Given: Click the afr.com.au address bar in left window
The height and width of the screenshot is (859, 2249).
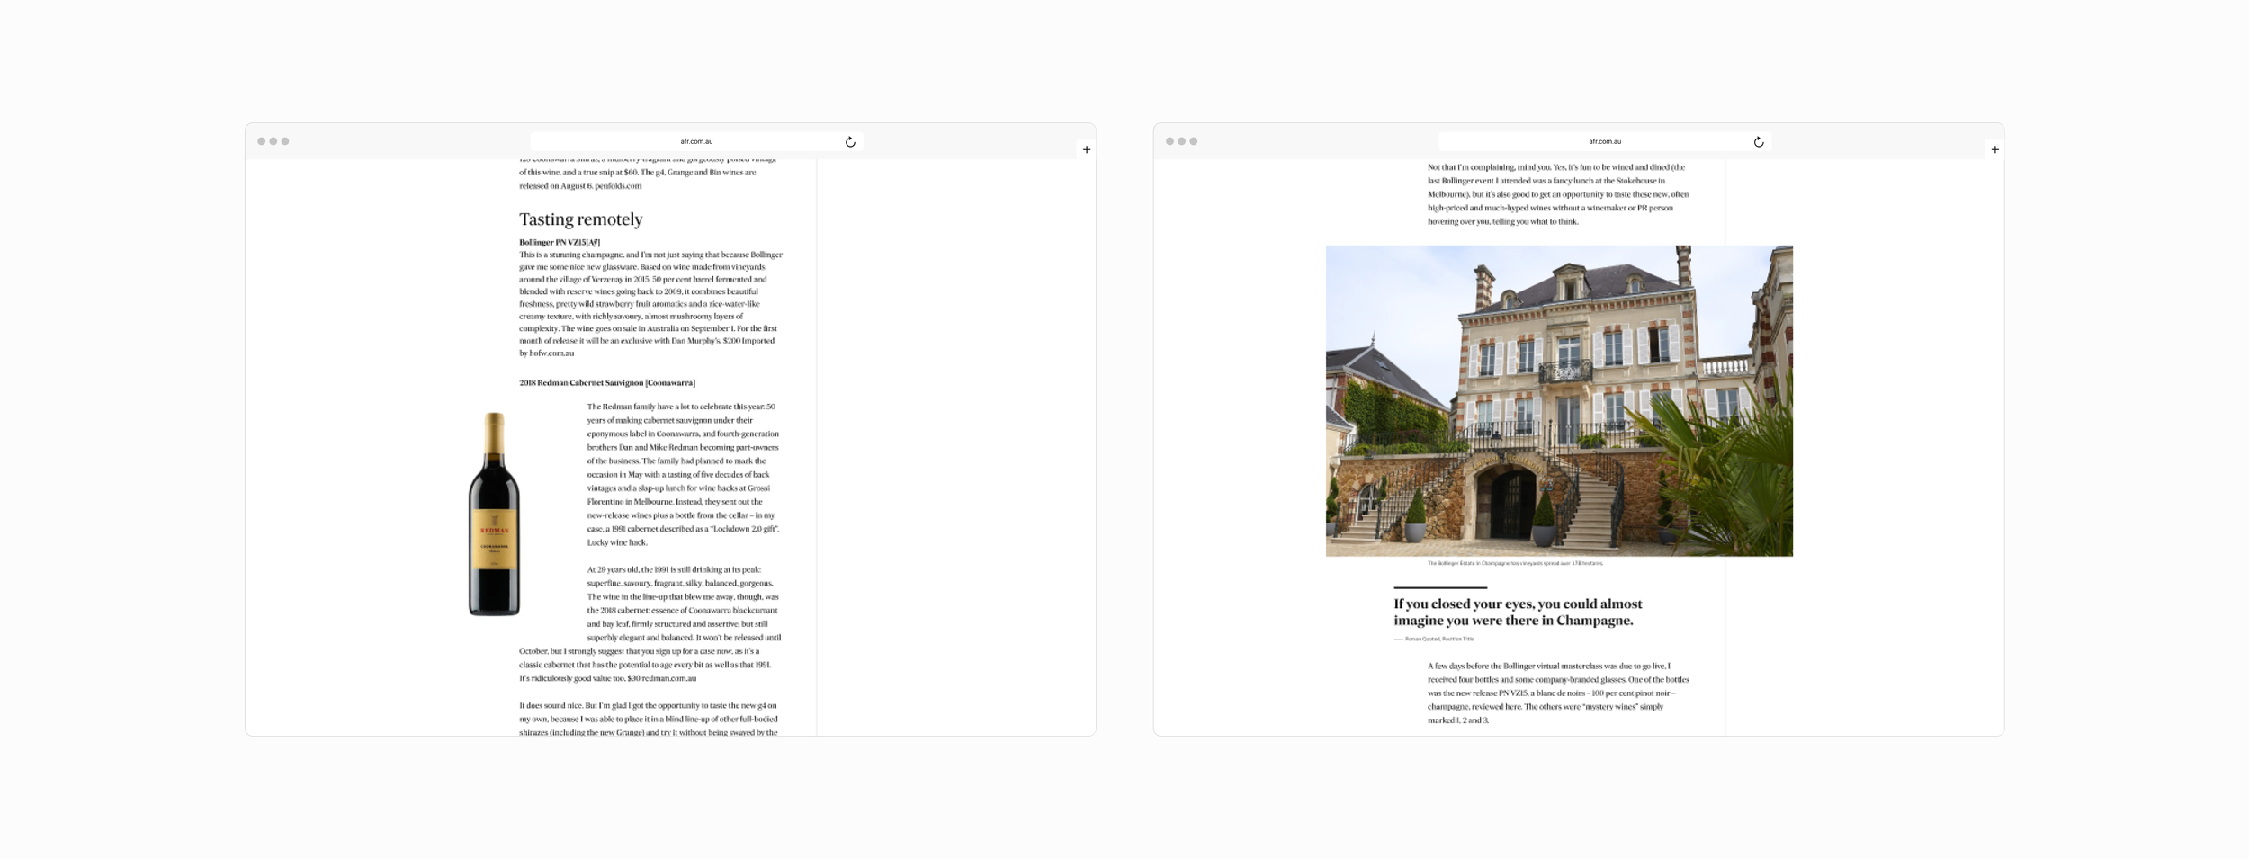Looking at the screenshot, I should [x=696, y=141].
